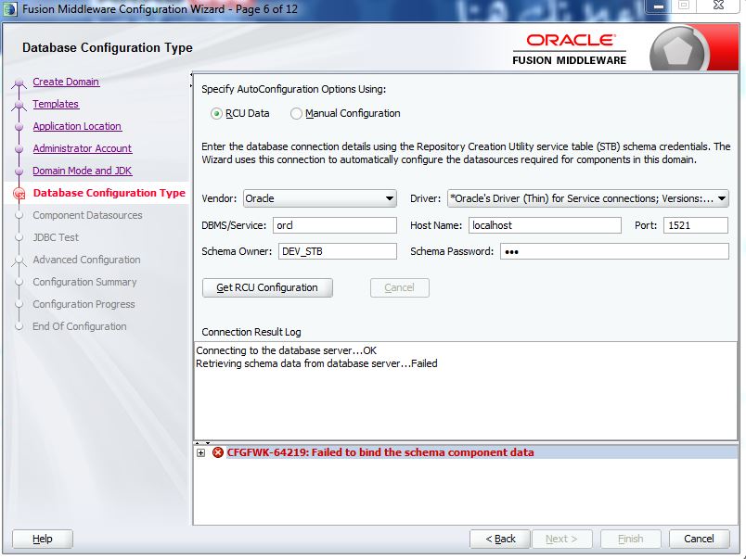Click the wizard icon in title bar
The image size is (746, 559).
[11, 10]
